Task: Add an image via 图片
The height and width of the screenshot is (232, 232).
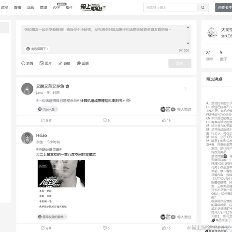Action: pyautogui.click(x=45, y=63)
